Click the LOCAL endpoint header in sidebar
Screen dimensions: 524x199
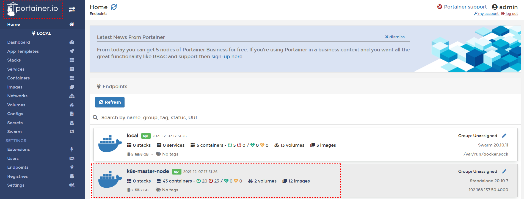(42, 33)
